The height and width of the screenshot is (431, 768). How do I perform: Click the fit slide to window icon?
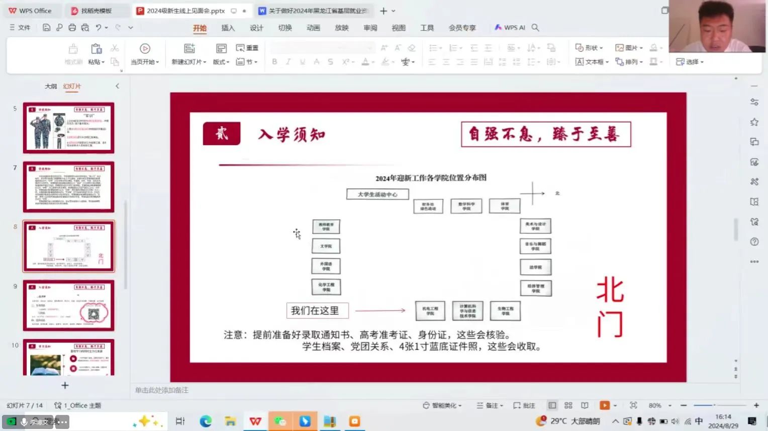click(633, 405)
